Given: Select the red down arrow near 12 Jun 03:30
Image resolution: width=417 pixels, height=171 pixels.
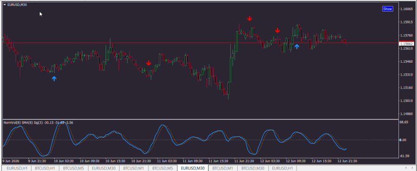Looking at the screenshot, I should pos(278,30).
